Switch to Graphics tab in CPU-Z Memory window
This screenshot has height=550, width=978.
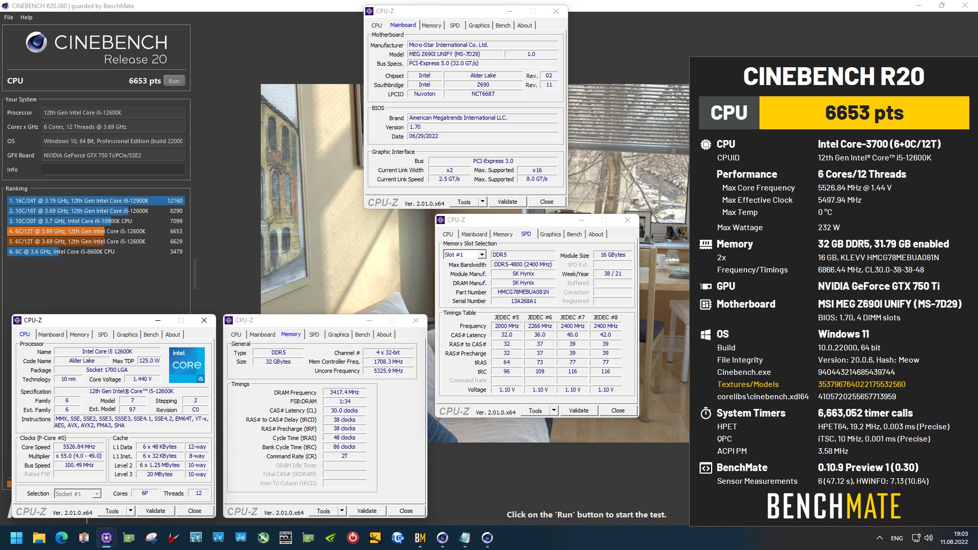[339, 335]
